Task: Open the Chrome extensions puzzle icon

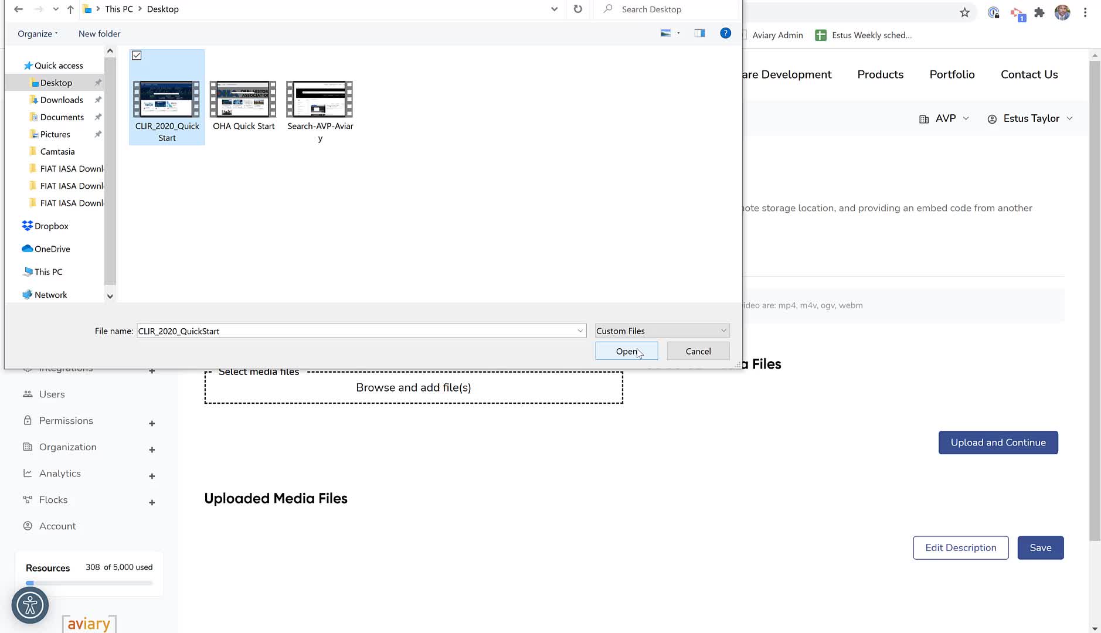Action: pyautogui.click(x=1039, y=12)
